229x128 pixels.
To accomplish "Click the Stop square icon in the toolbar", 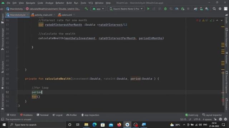I will [188, 9].
